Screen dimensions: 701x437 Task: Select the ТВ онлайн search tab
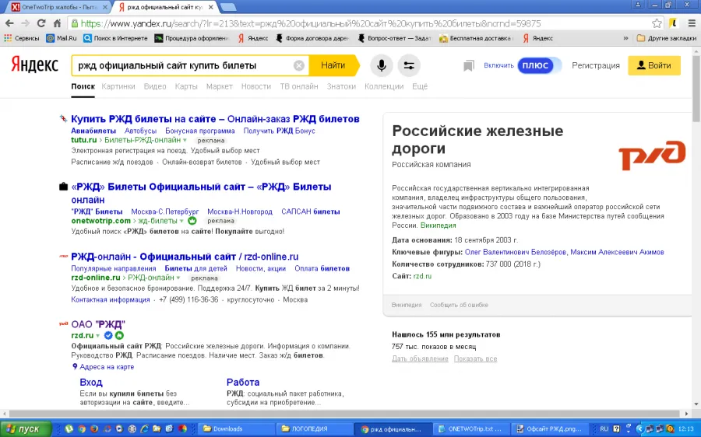point(299,86)
